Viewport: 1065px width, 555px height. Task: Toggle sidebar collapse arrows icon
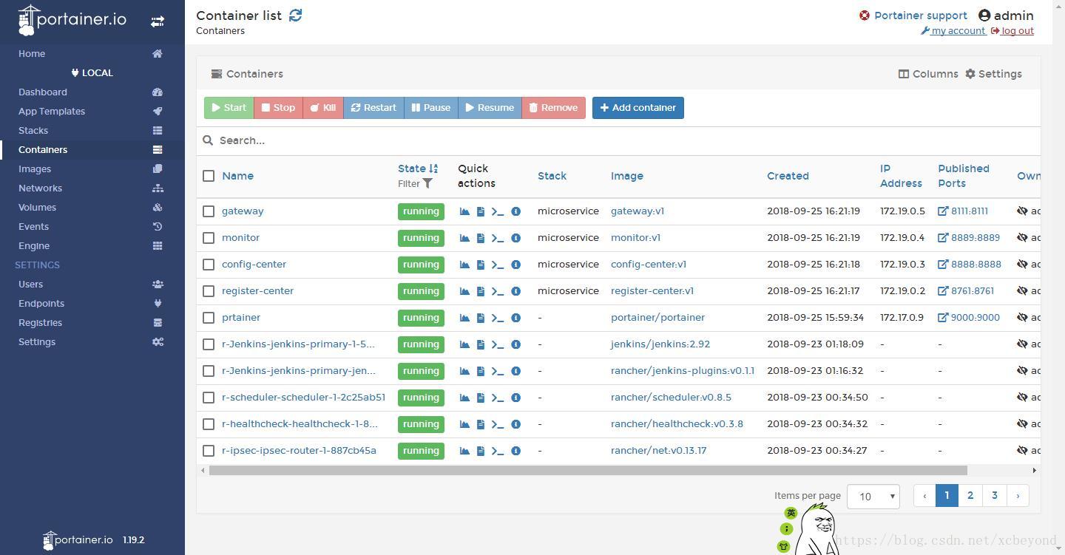pos(158,21)
